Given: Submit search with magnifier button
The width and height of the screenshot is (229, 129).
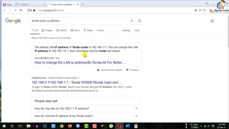Looking at the screenshot, I should click(x=140, y=21).
